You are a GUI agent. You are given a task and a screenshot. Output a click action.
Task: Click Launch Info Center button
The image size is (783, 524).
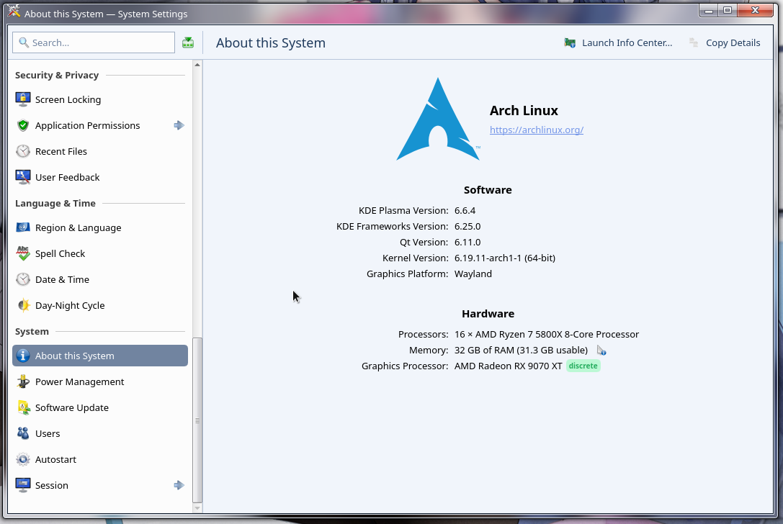(x=618, y=43)
